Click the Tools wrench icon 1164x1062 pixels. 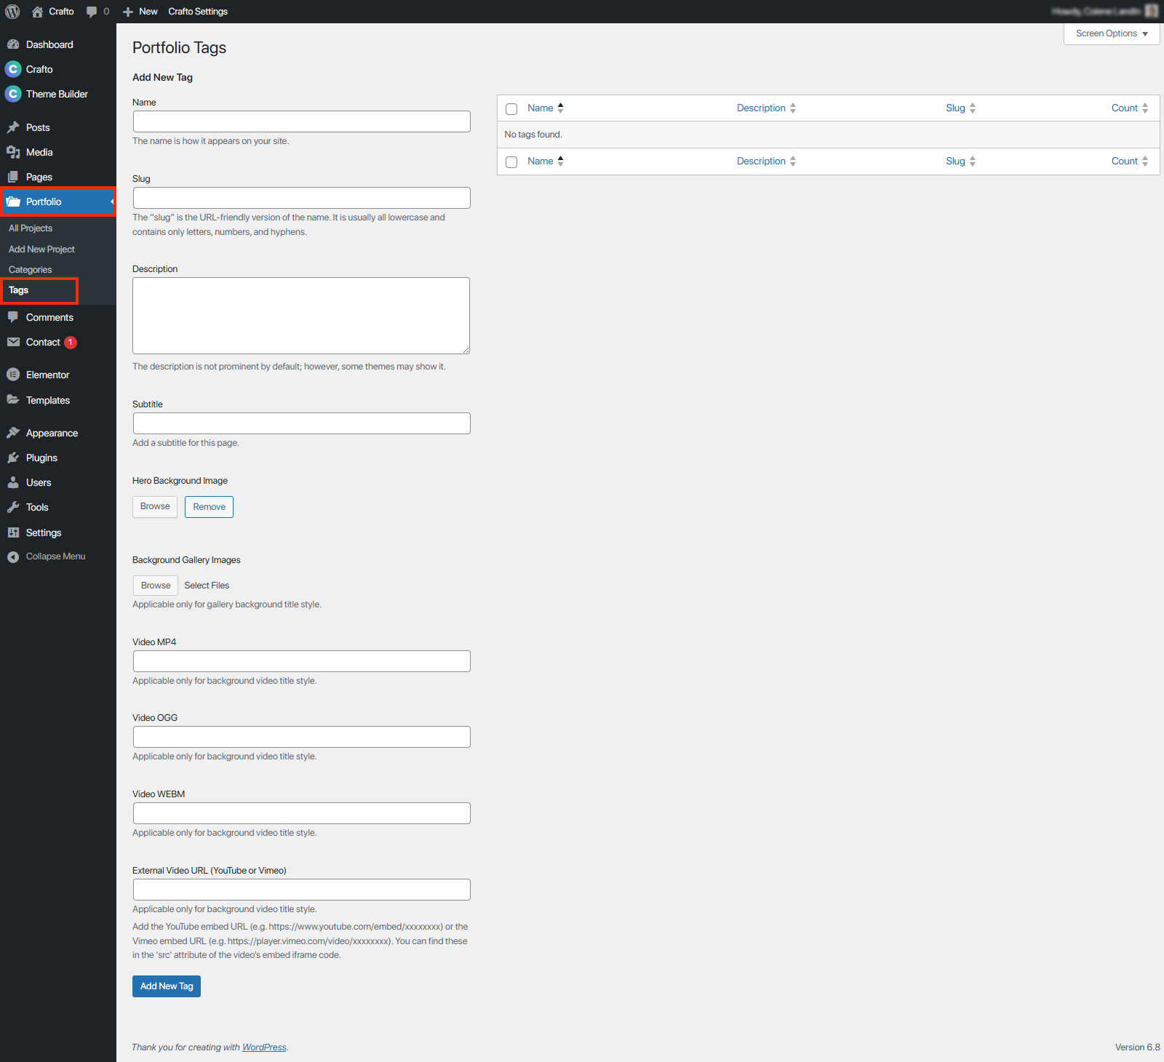click(13, 507)
